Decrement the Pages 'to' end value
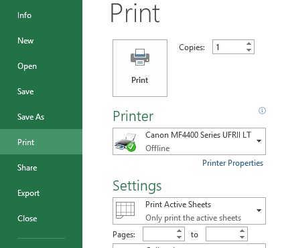This screenshot has width=282, height=248. click(242, 237)
